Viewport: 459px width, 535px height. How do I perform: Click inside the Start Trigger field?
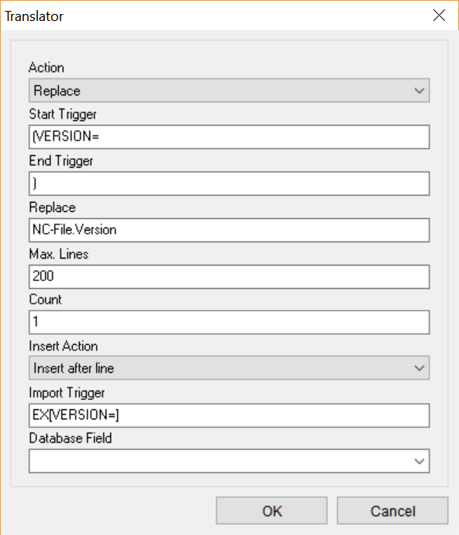[x=229, y=137]
